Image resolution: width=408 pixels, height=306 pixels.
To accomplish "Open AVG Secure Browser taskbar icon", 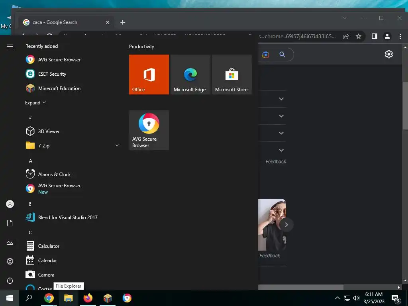I will click(x=127, y=298).
